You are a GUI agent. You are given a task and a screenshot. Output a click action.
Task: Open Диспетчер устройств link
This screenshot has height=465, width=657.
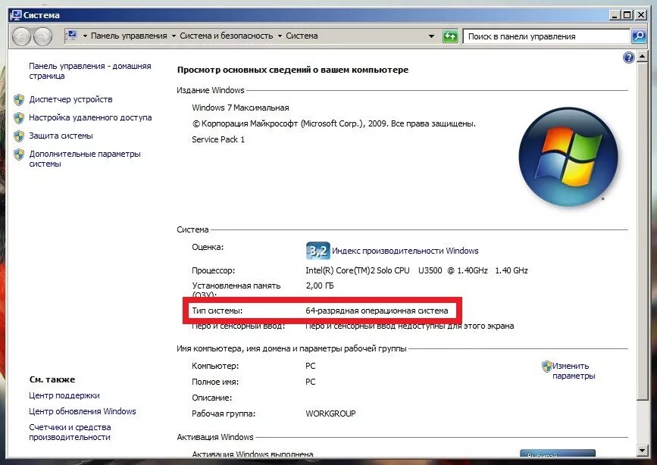[70, 99]
